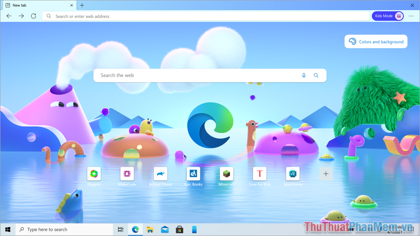The height and width of the screenshot is (236, 420).
Task: Open Microsoft Store from the taskbar
Action: click(180, 229)
